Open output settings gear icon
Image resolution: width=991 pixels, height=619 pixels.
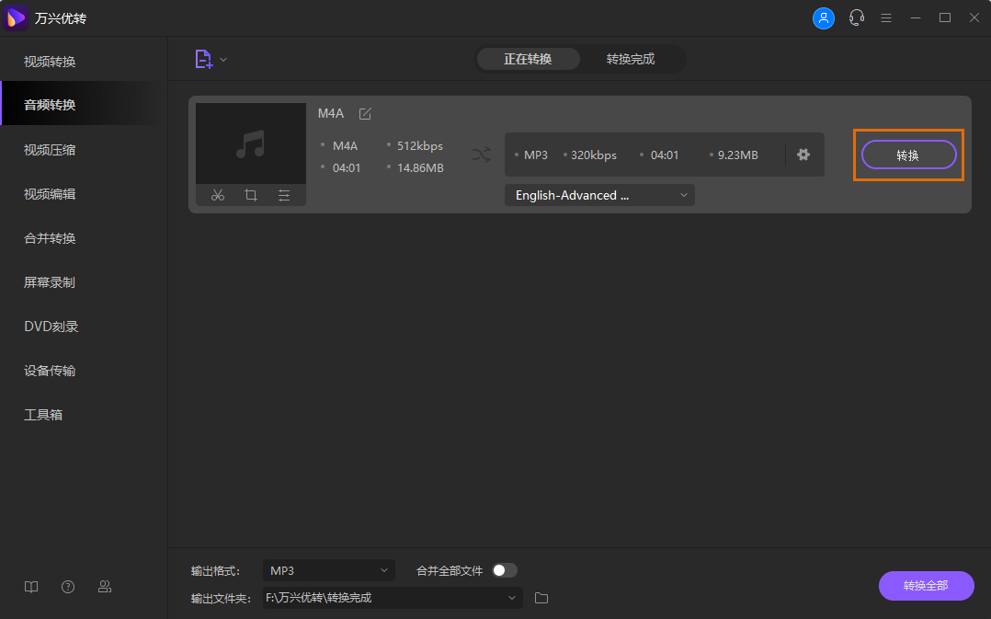point(803,155)
